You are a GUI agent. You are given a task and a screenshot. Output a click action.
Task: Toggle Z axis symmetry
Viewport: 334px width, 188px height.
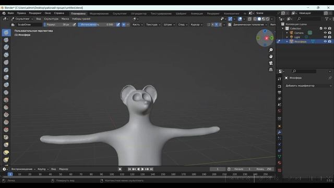pyautogui.click(x=220, y=25)
